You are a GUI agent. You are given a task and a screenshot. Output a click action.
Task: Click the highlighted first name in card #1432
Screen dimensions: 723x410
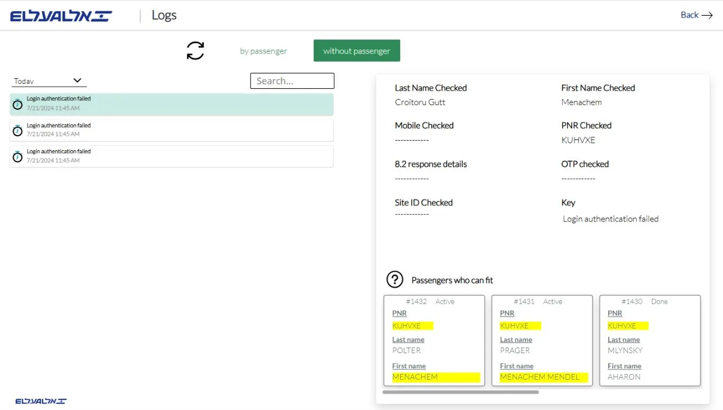tap(436, 377)
